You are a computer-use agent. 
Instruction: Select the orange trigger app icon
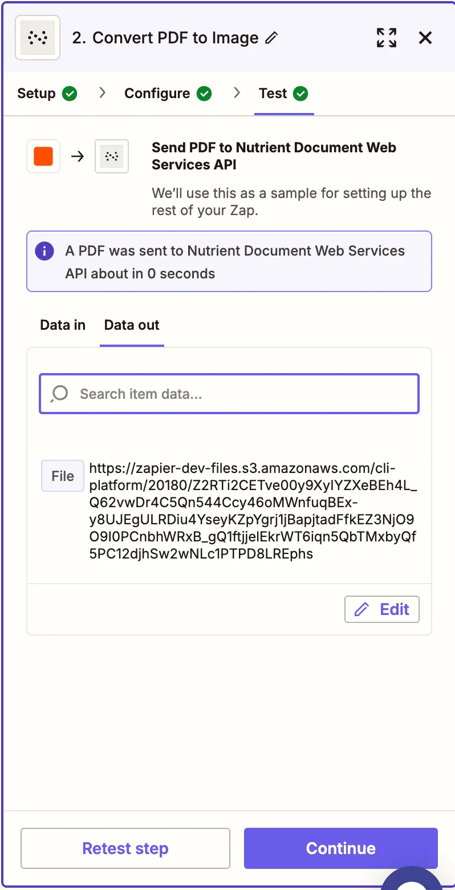[43, 156]
